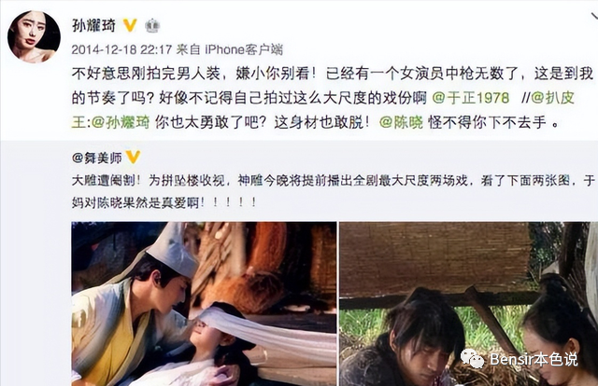Screen dimensions: 598x386
Task: Click the original post text starting 大雕遭阉割
Action: [334, 191]
